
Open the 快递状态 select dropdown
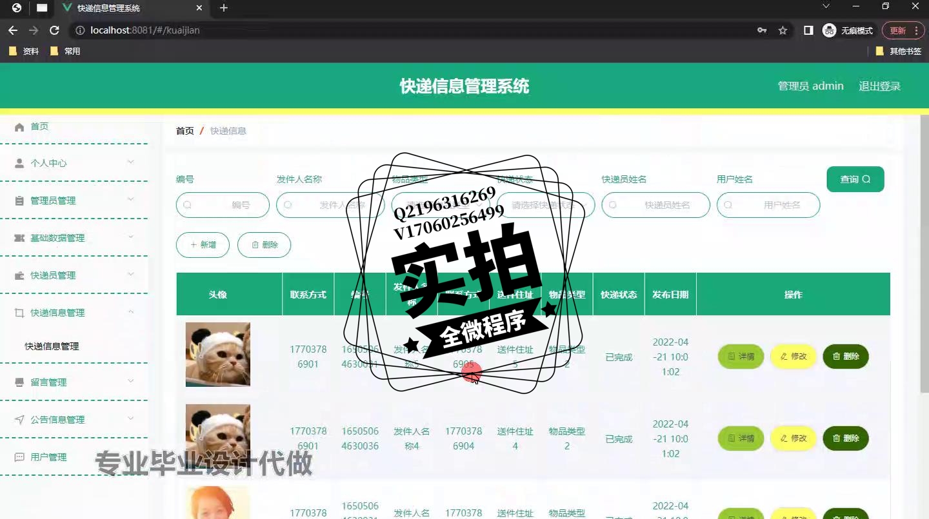tap(546, 205)
